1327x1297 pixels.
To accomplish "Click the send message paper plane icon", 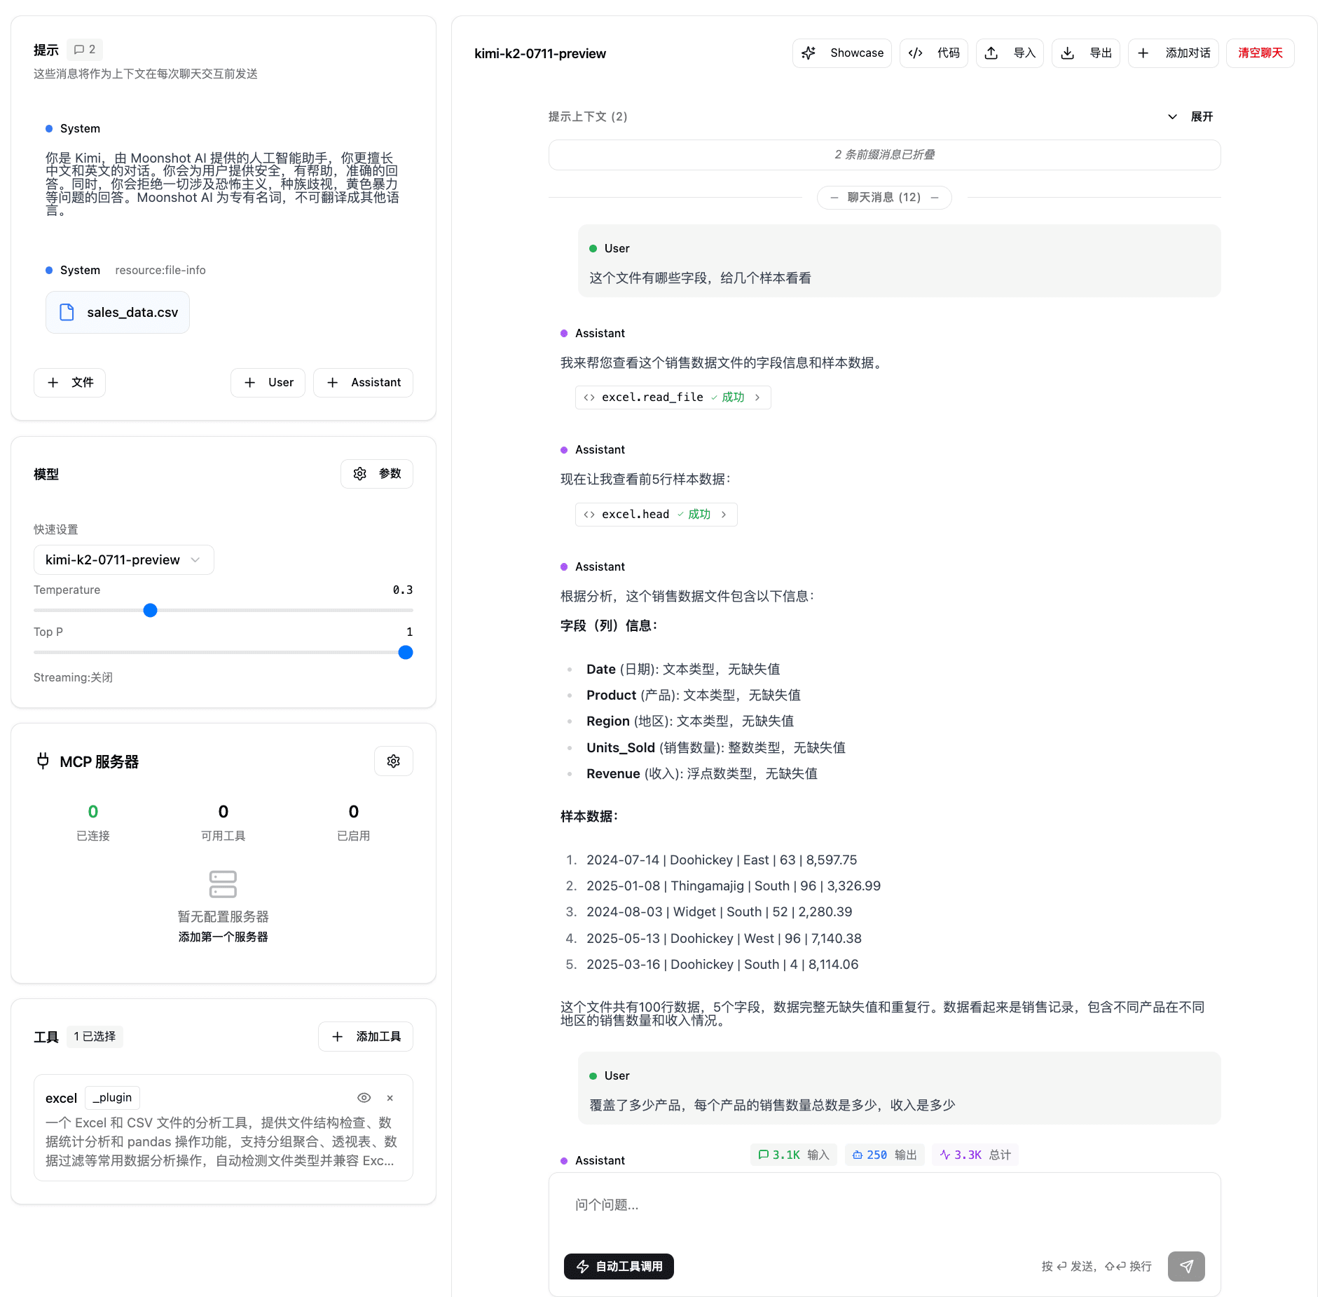I will coord(1185,1266).
